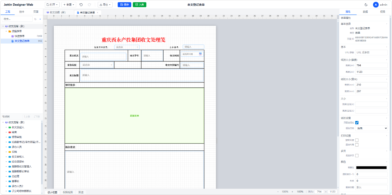Click the admin avatar icon
Screen dimensions: 392x195
[x=376, y=5]
